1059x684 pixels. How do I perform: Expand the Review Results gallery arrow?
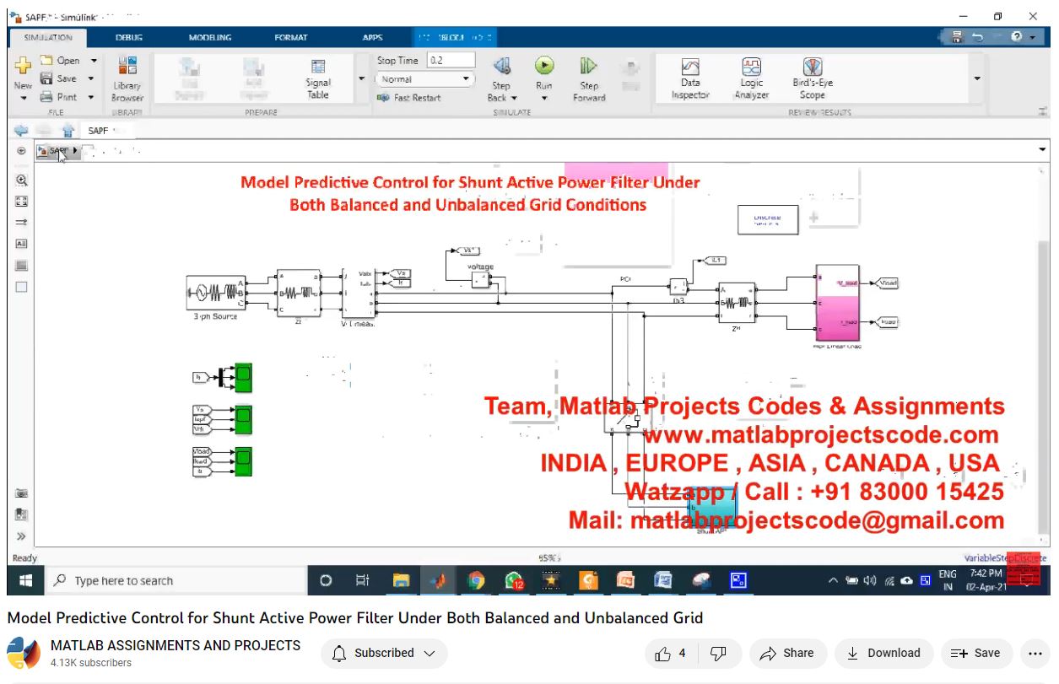pos(977,78)
